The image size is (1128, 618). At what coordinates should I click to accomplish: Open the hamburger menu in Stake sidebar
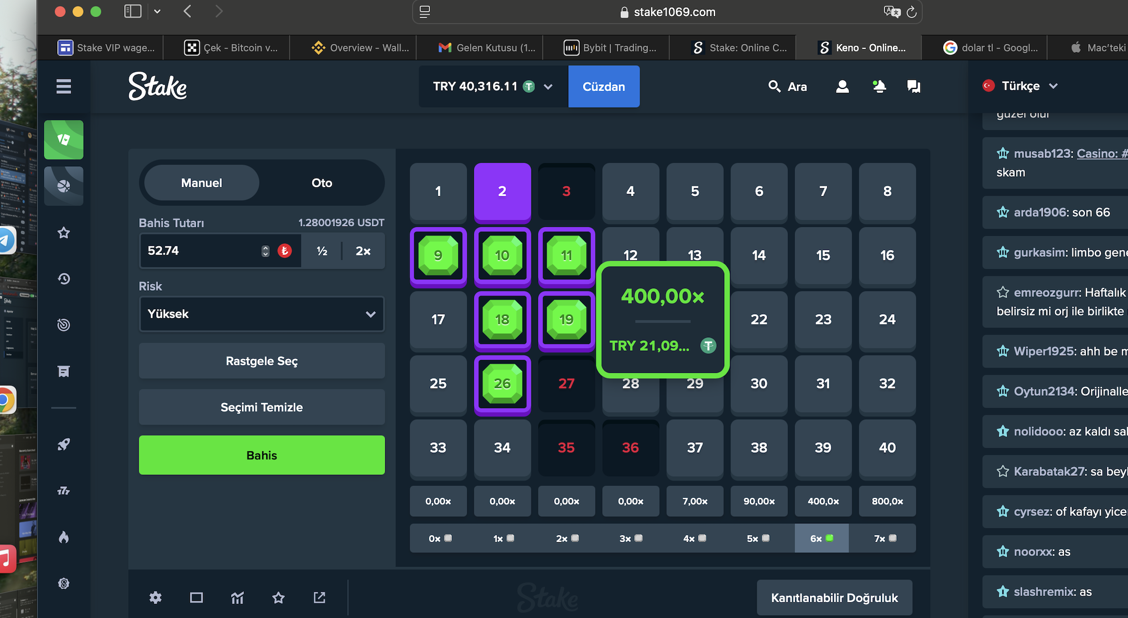click(64, 86)
